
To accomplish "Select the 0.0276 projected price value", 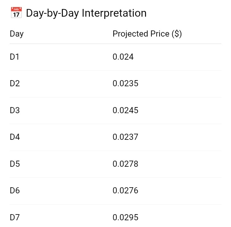I will [125, 191].
